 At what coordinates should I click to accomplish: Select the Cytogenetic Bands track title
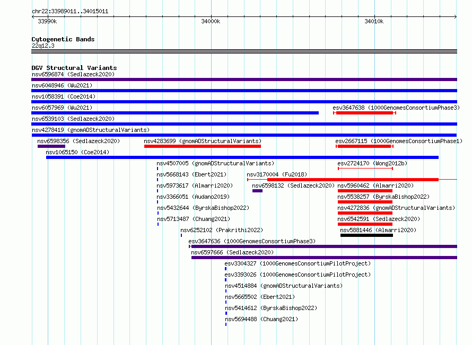(x=63, y=39)
